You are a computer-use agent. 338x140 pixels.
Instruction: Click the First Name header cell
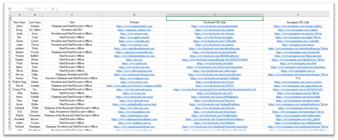[x=20, y=22]
